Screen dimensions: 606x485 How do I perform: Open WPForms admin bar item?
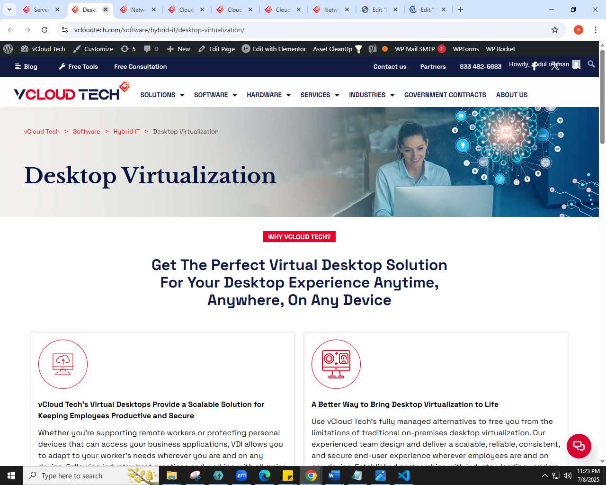tap(465, 49)
